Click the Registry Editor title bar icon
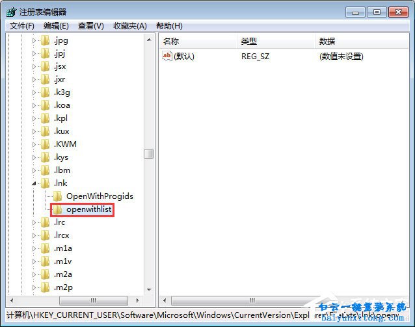This screenshot has width=415, height=327. point(11,12)
